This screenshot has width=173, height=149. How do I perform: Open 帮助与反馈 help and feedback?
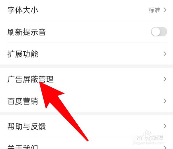[x=86, y=126]
